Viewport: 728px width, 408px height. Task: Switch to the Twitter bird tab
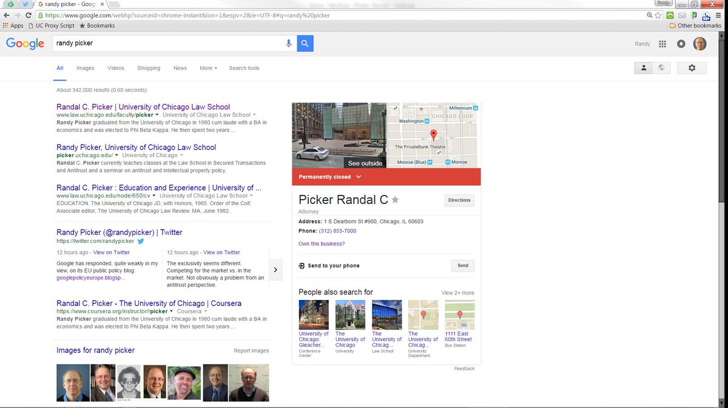click(x=25, y=4)
